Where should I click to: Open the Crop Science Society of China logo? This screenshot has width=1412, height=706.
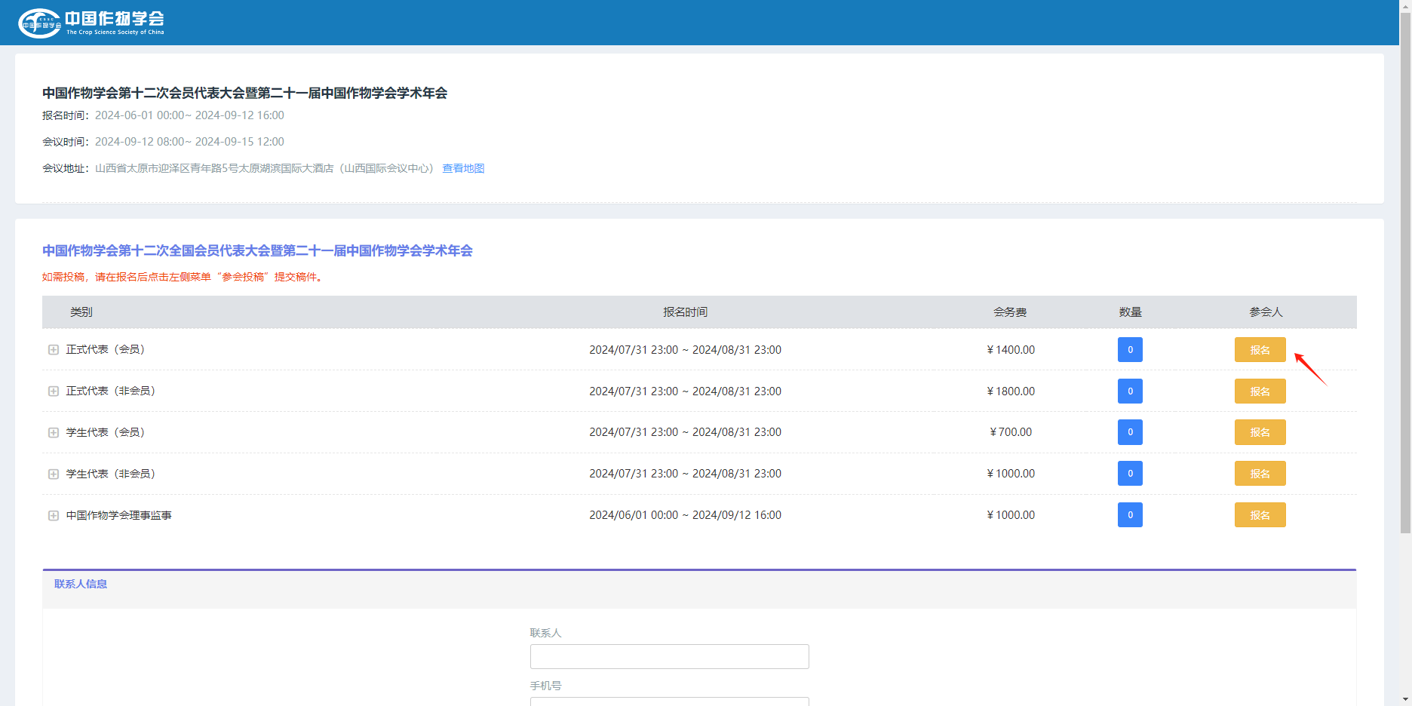[x=91, y=23]
